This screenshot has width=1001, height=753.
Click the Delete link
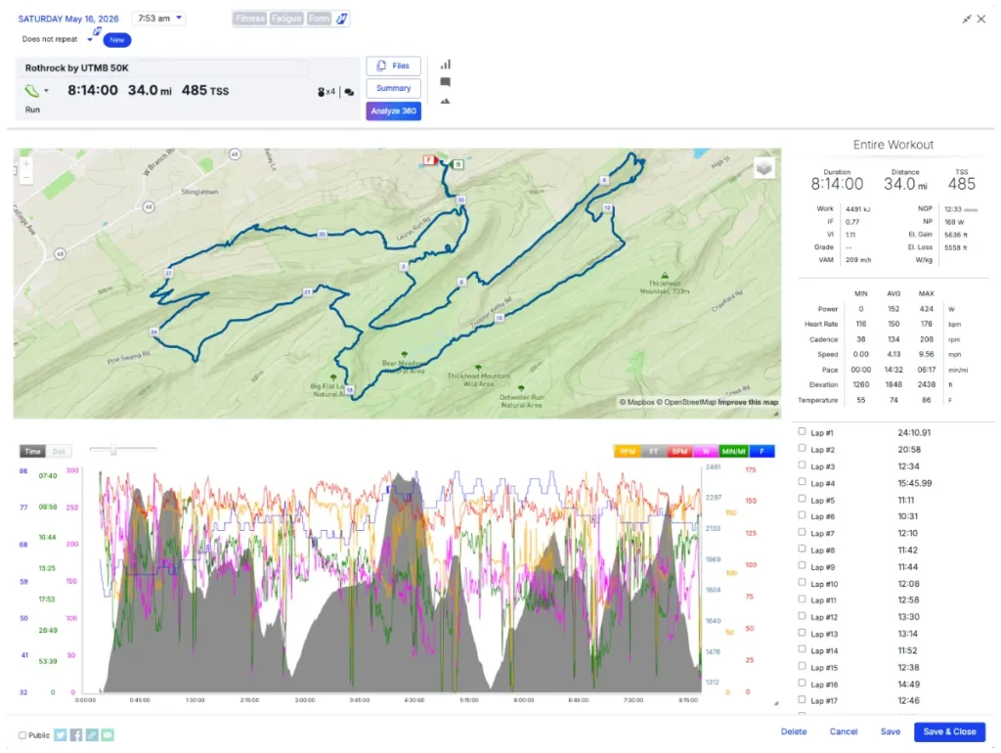click(794, 731)
